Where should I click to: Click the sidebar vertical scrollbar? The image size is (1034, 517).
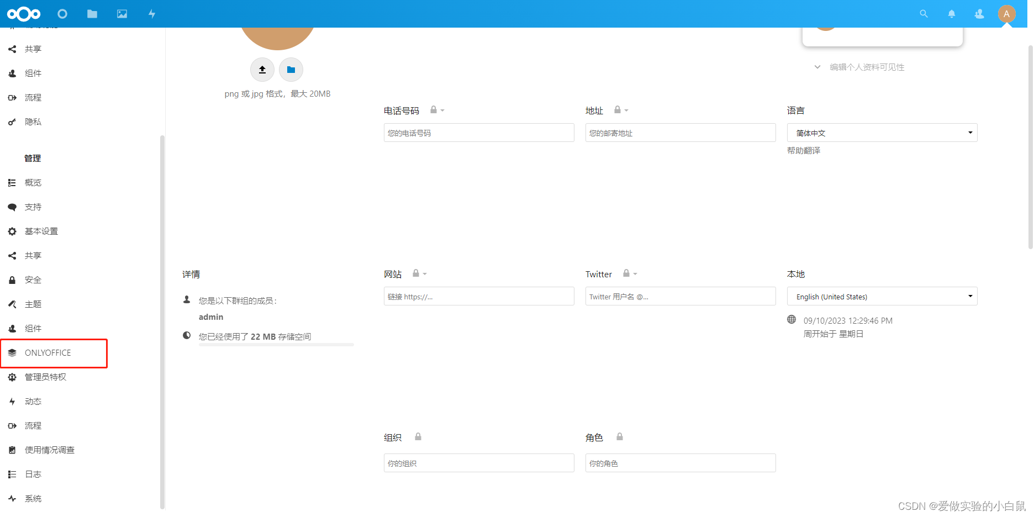point(162,322)
